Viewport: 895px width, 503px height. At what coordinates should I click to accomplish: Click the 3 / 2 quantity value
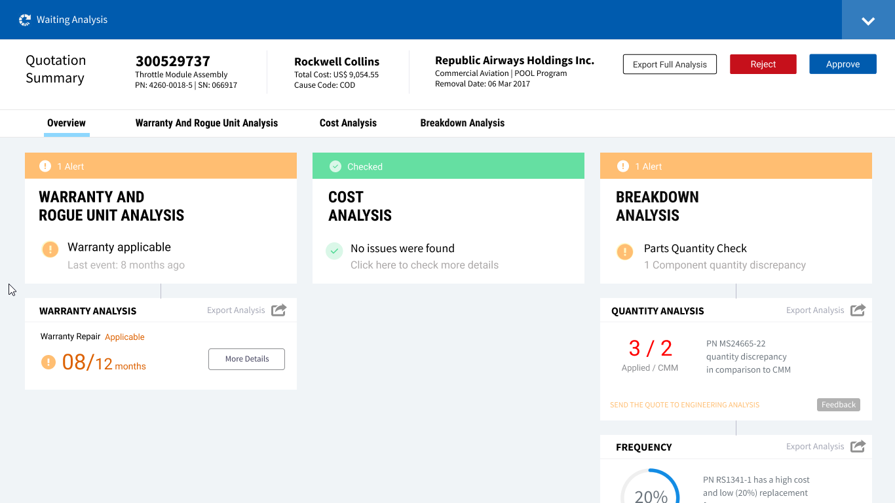coord(651,348)
